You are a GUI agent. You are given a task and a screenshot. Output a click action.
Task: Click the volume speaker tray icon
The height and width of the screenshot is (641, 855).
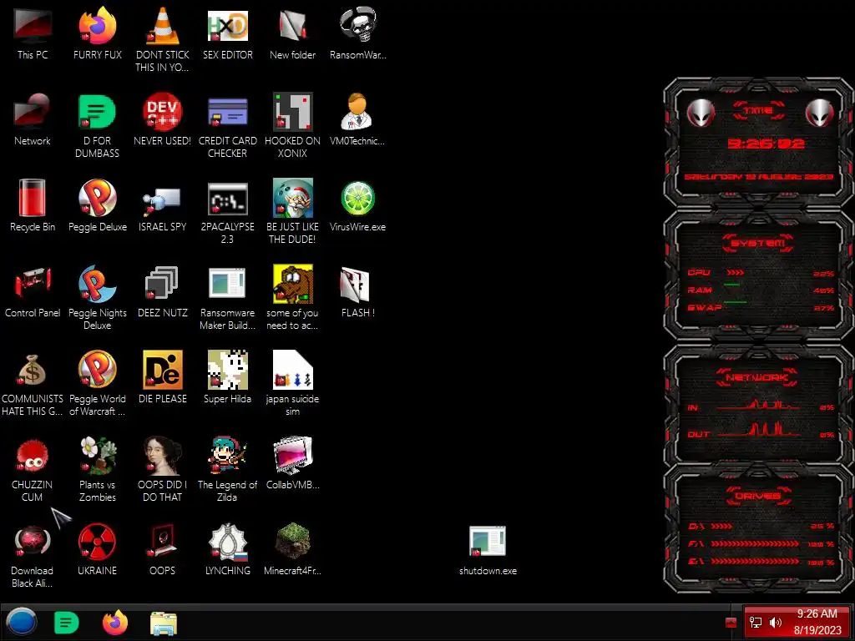[x=776, y=623]
